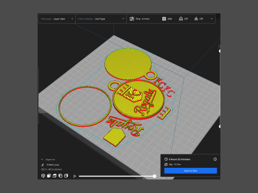
Task: Click the pencil icon to rename job
Action: (x=42, y=165)
